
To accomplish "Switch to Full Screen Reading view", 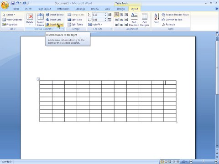I will pyautogui.click(x=166, y=162).
